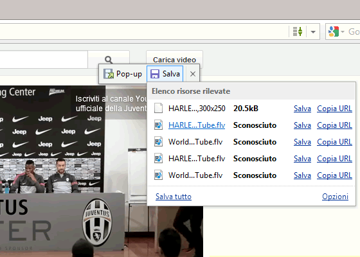Click the media icon of the second HARLE...Tube.flv
The width and height of the screenshot is (360, 257).
pyautogui.click(x=158, y=159)
